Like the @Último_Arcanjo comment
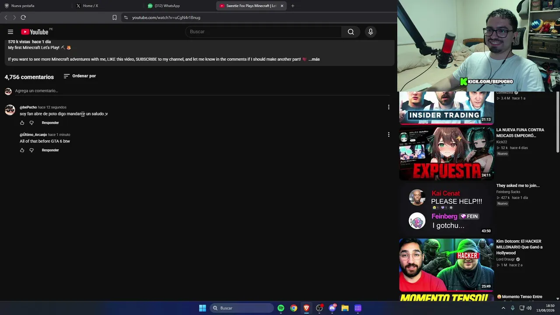The width and height of the screenshot is (560, 315). point(22,150)
